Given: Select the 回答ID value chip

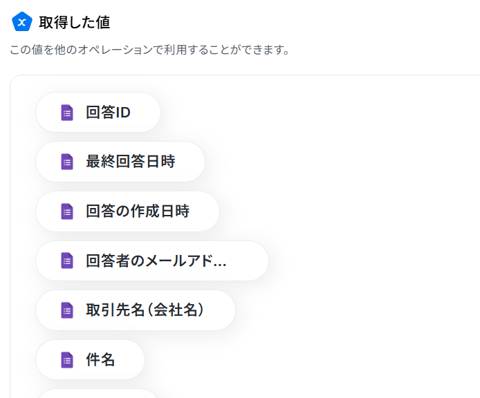Looking at the screenshot, I should click(x=98, y=112).
